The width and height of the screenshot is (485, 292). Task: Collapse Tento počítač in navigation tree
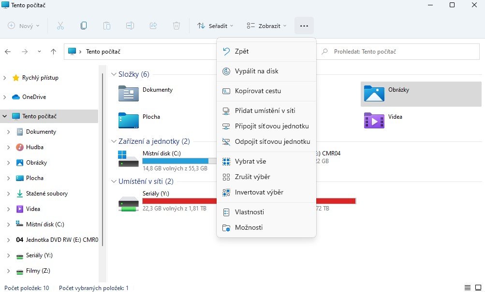5,116
